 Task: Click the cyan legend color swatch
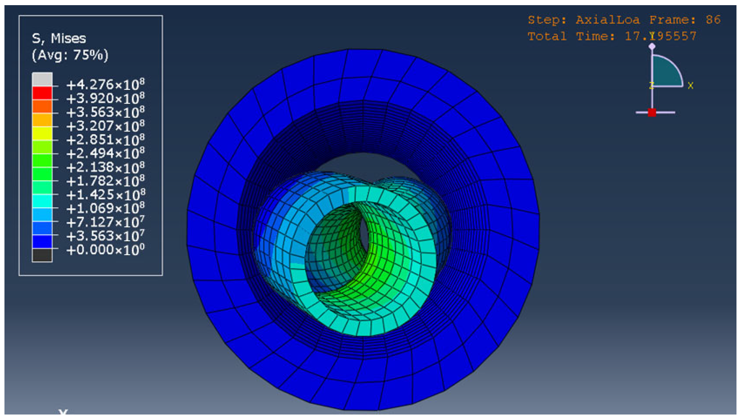42,201
